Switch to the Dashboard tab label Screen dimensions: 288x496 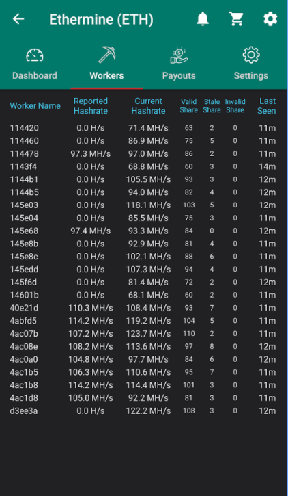click(35, 76)
